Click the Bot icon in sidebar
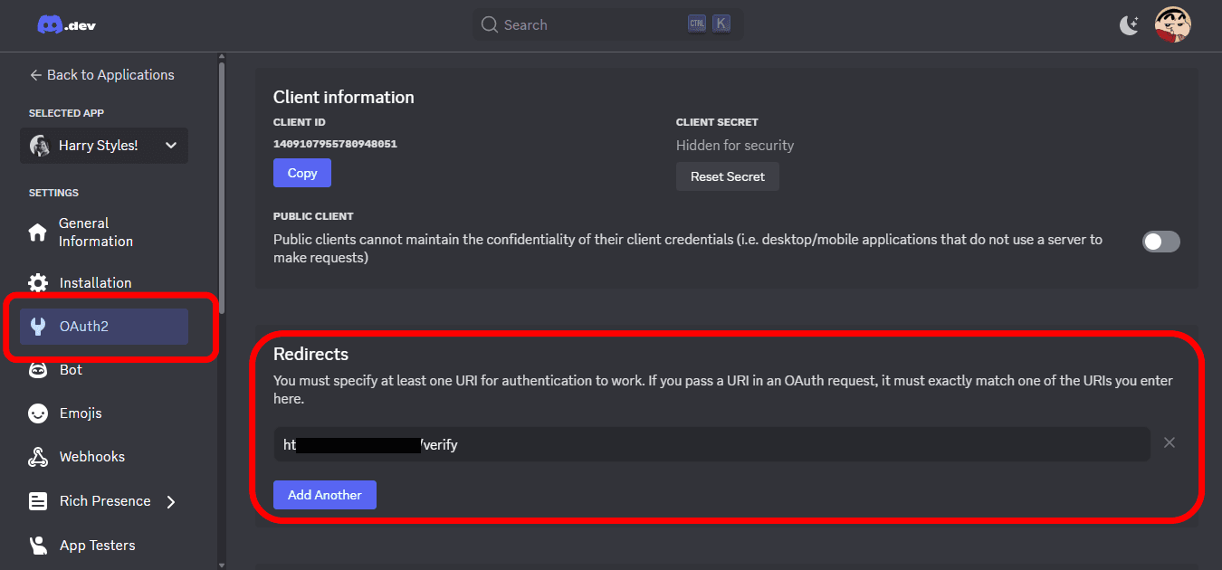 coord(38,370)
